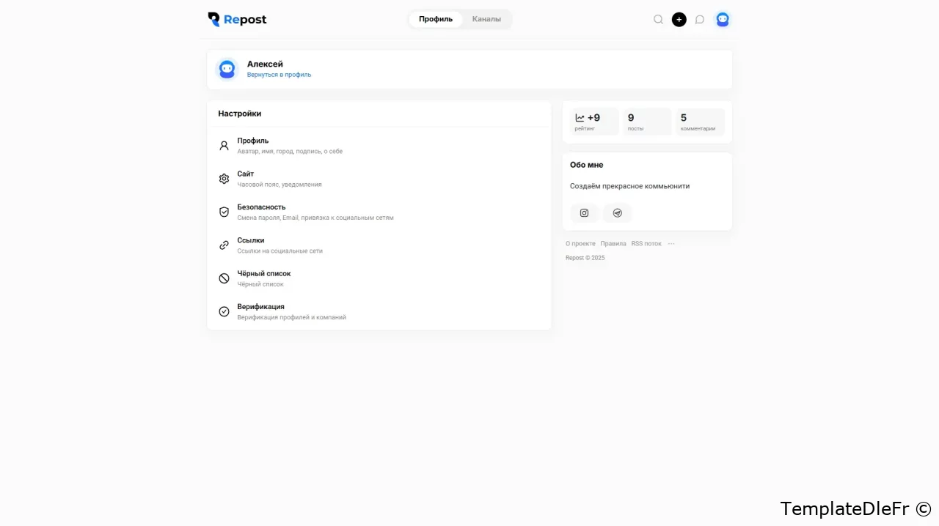Open the user avatar menu in header
Screen dimensions: 939x526
(723, 20)
